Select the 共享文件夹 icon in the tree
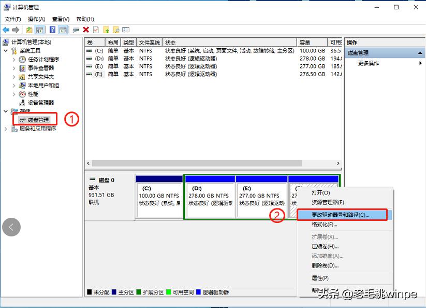The image size is (426, 308). [22, 77]
